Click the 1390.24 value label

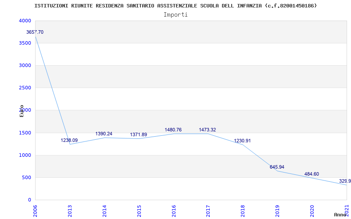click(x=104, y=134)
